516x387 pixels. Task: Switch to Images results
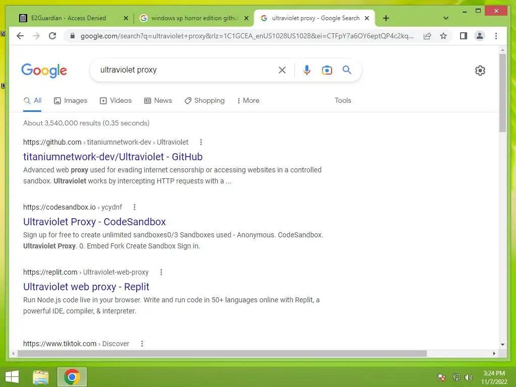tap(71, 101)
